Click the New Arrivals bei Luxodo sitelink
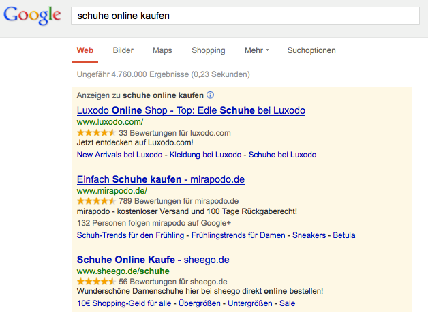This screenshot has width=428, height=317. (x=119, y=155)
